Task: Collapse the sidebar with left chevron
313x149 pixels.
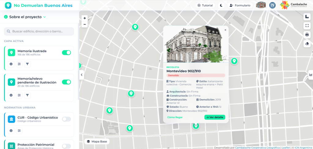Action: click(81, 75)
